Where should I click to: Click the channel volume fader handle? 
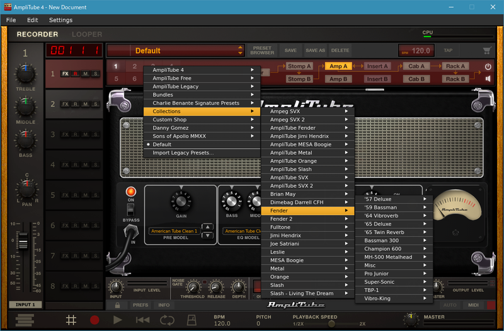click(x=23, y=240)
